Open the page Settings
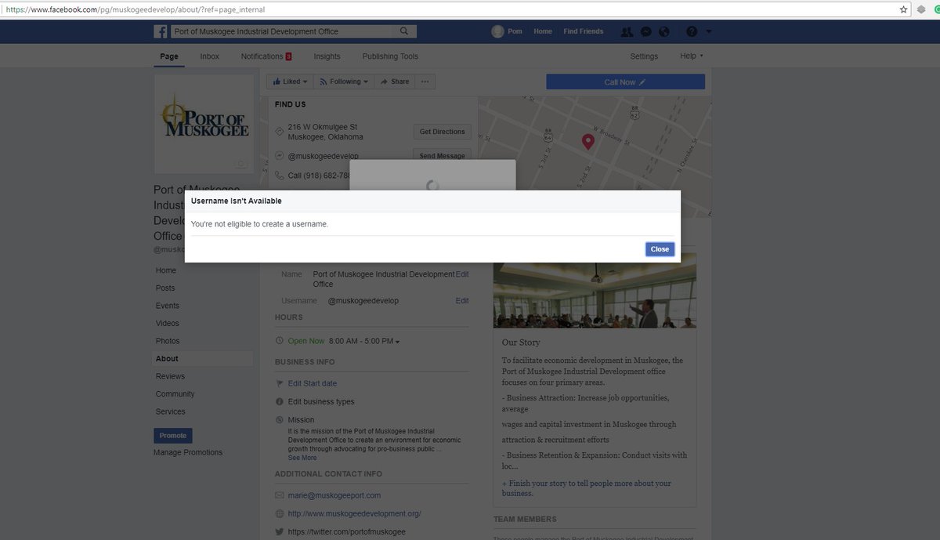Screen dimensions: 940x540 tap(644, 56)
